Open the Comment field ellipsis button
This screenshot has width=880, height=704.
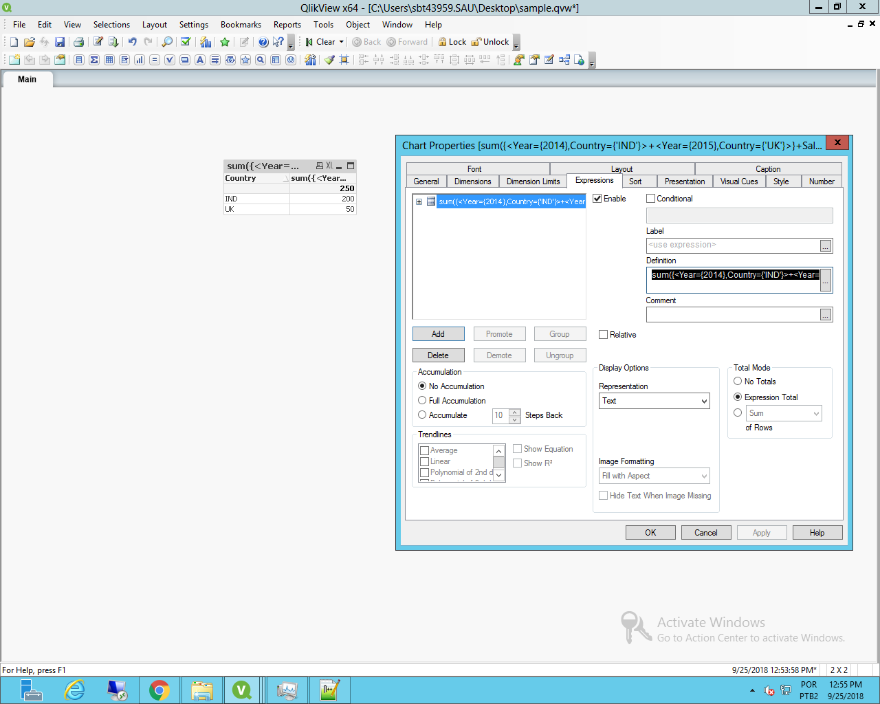[826, 315]
